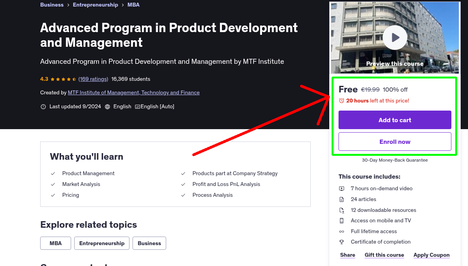Click the Preview this course label
This screenshot has height=266, width=468.
(x=395, y=64)
